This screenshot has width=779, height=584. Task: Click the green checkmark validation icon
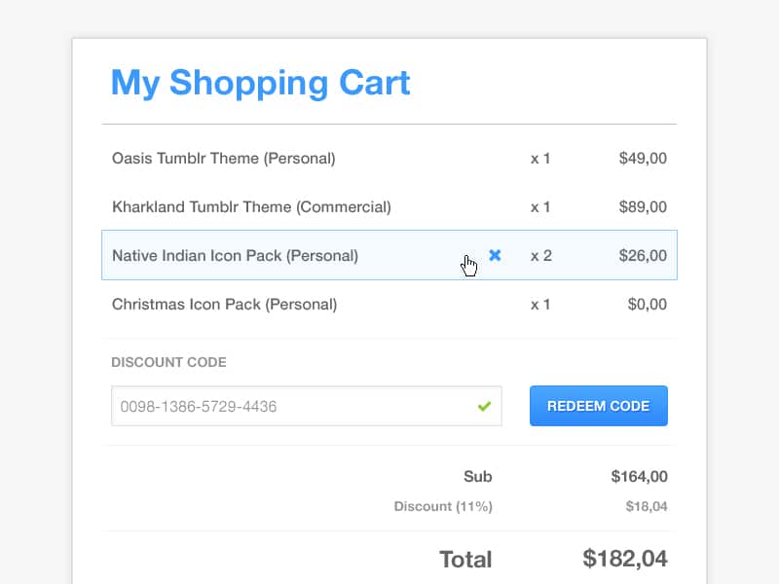484,408
